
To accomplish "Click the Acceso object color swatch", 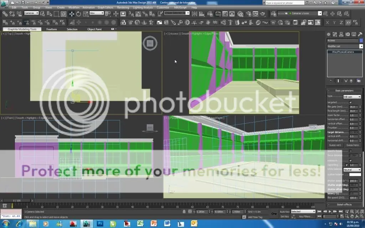I will coord(361,41).
